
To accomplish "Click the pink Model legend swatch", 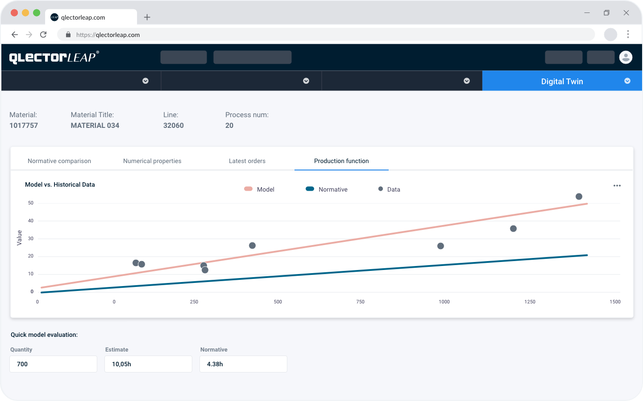I will point(249,189).
